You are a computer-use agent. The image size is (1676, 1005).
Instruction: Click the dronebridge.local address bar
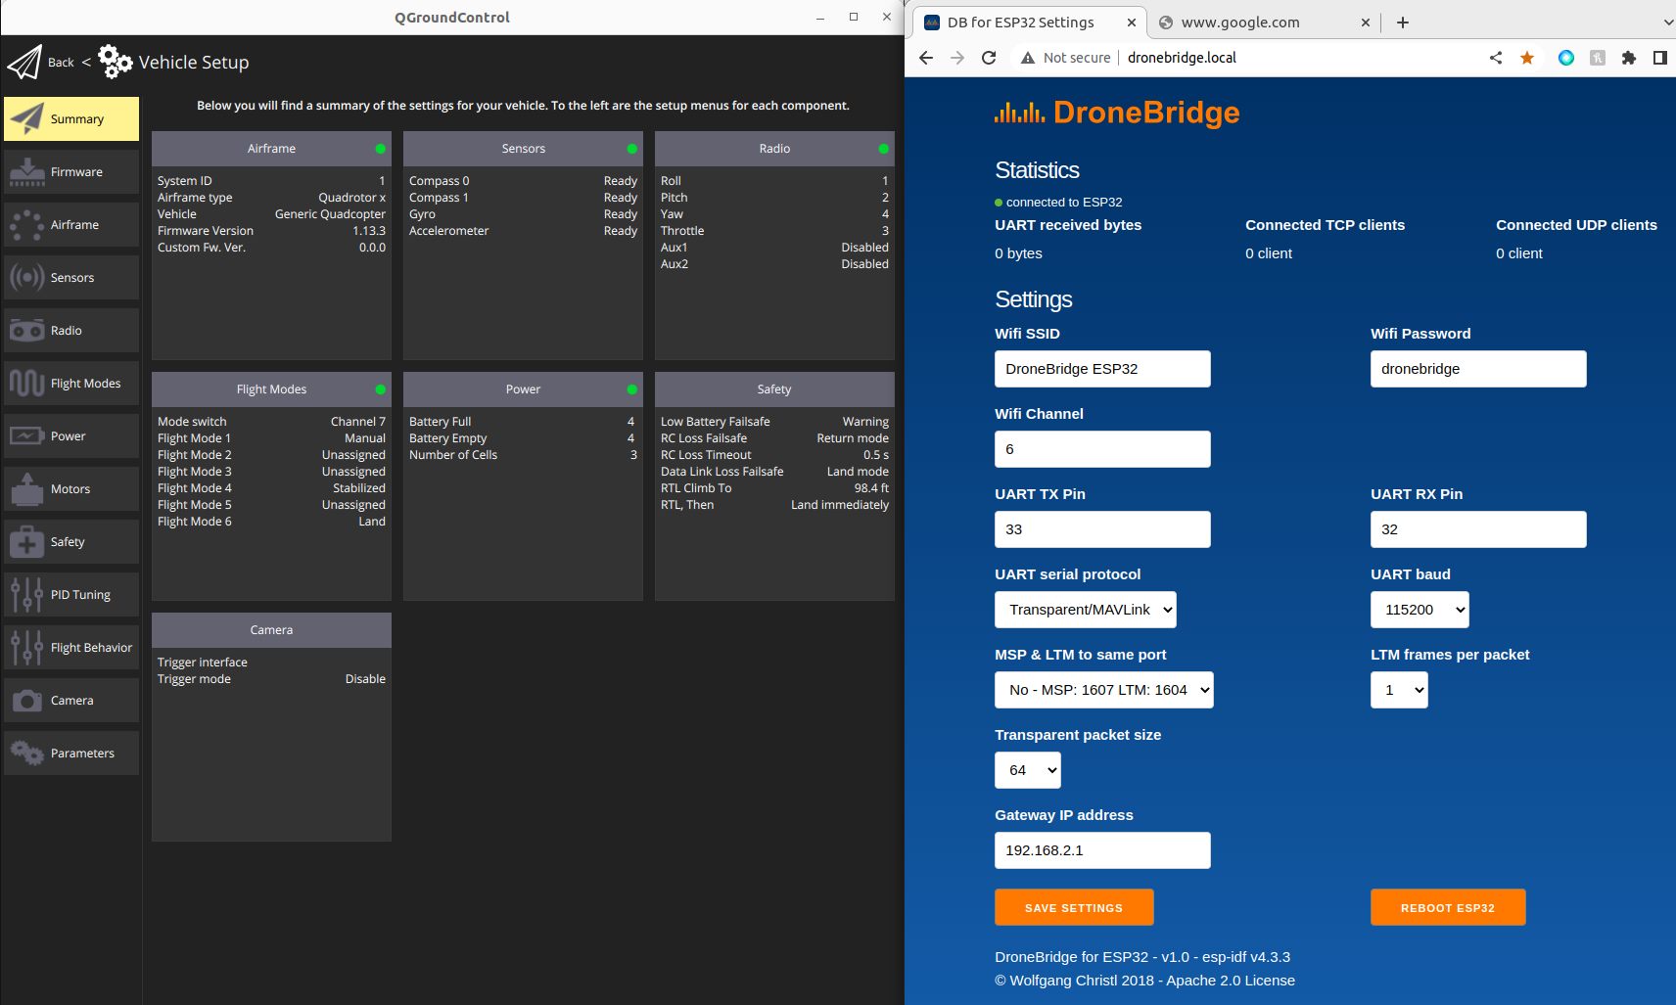pos(1182,58)
